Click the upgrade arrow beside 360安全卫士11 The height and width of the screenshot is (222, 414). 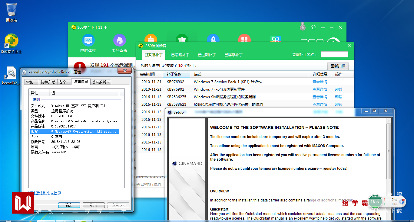[x=105, y=27]
